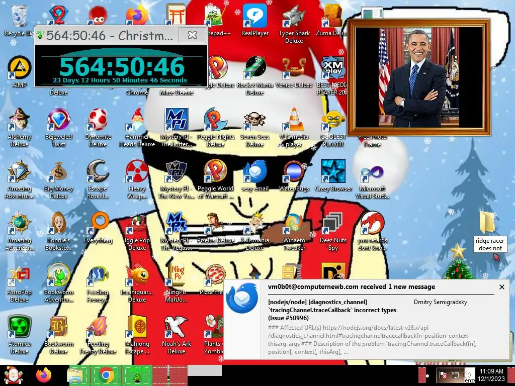Click sender name Dmitry Semigradsky
Viewport: 515px width, 386px height.
(441, 302)
